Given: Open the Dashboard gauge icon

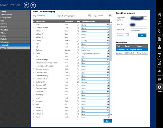Looking at the screenshot, I should tap(160, 31).
